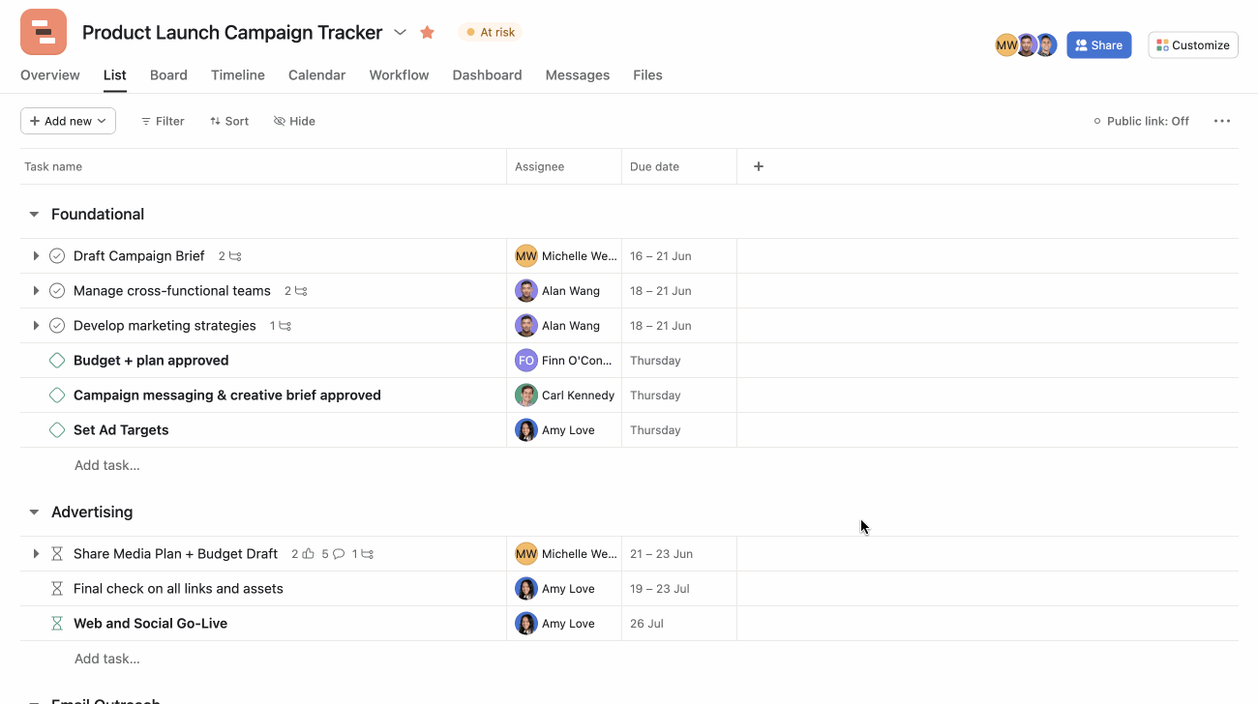This screenshot has width=1258, height=704.
Task: Click Add task under the Advertising section
Action: pos(106,659)
